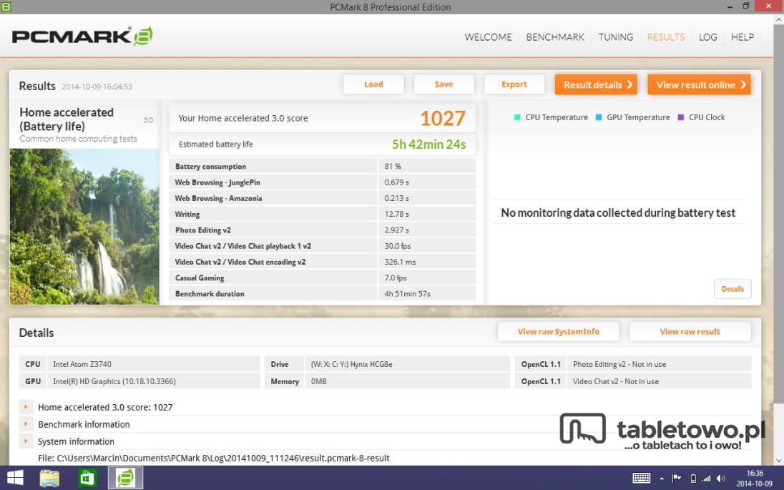Select Web Browsing - Amazonia row

(x=323, y=198)
